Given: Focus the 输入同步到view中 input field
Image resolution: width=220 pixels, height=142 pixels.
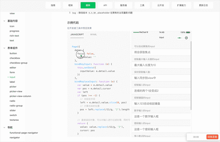Looking at the screenshot, I should (x=161, y=78).
